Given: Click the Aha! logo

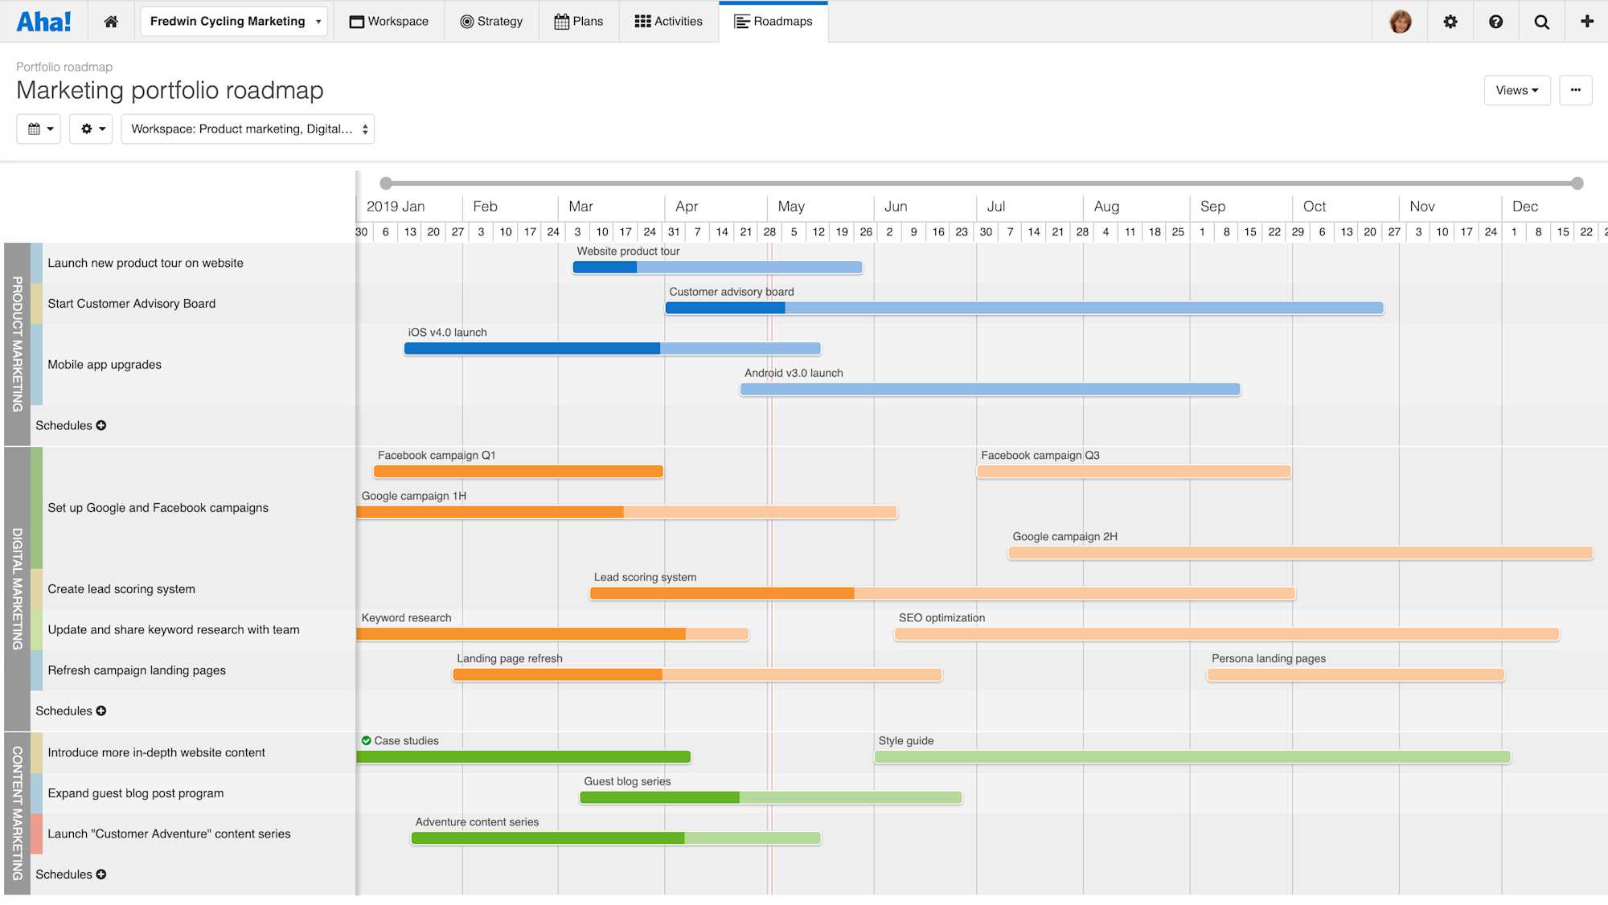Looking at the screenshot, I should tap(44, 21).
